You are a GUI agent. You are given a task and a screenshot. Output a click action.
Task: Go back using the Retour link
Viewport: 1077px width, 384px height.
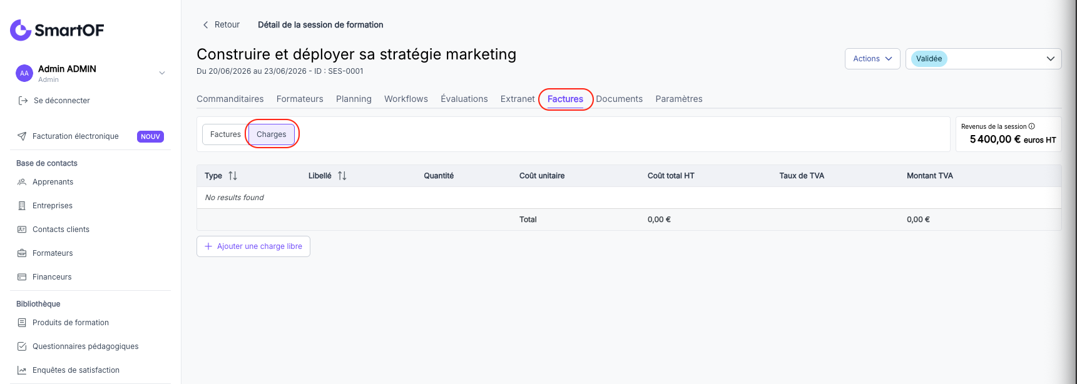click(x=221, y=25)
